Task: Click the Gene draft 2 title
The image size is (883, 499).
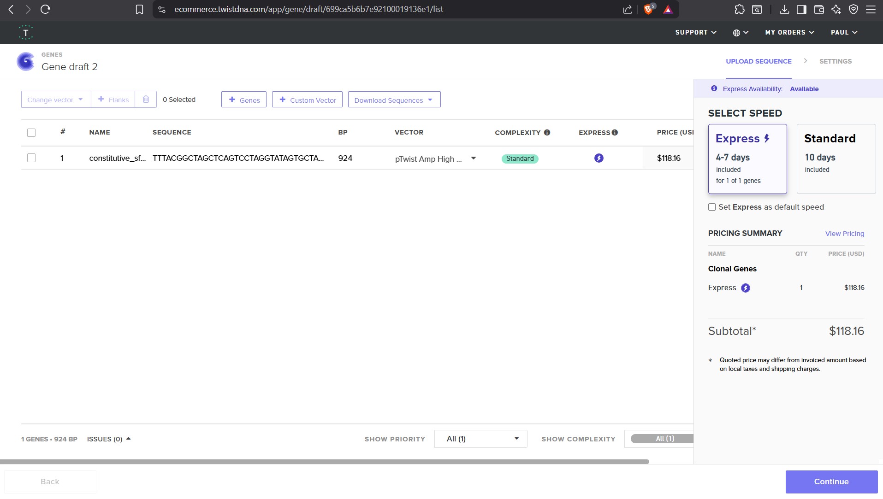Action: 70,67
